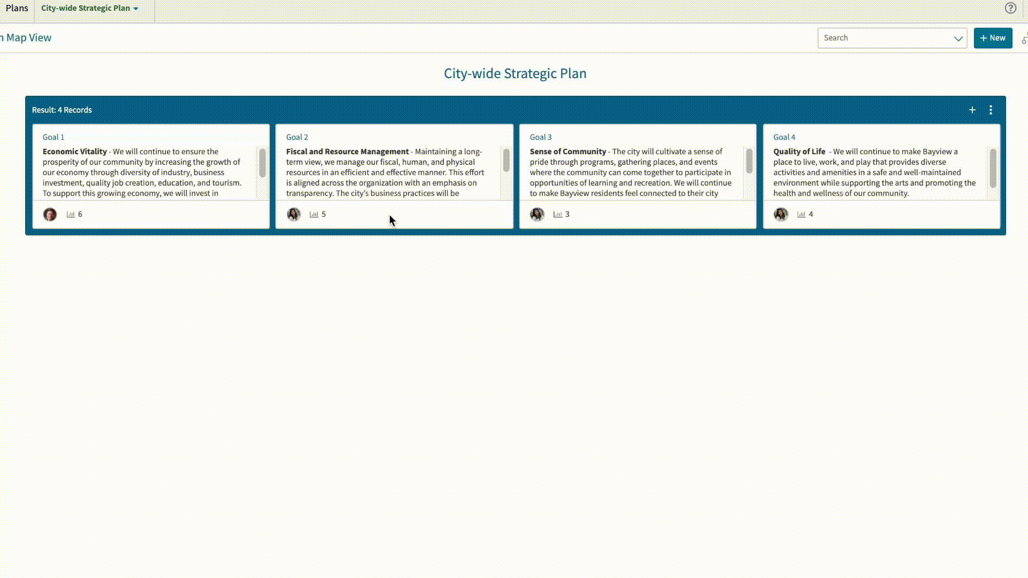
Task: Click the chart icon on Goal 1 card
Action: (71, 214)
